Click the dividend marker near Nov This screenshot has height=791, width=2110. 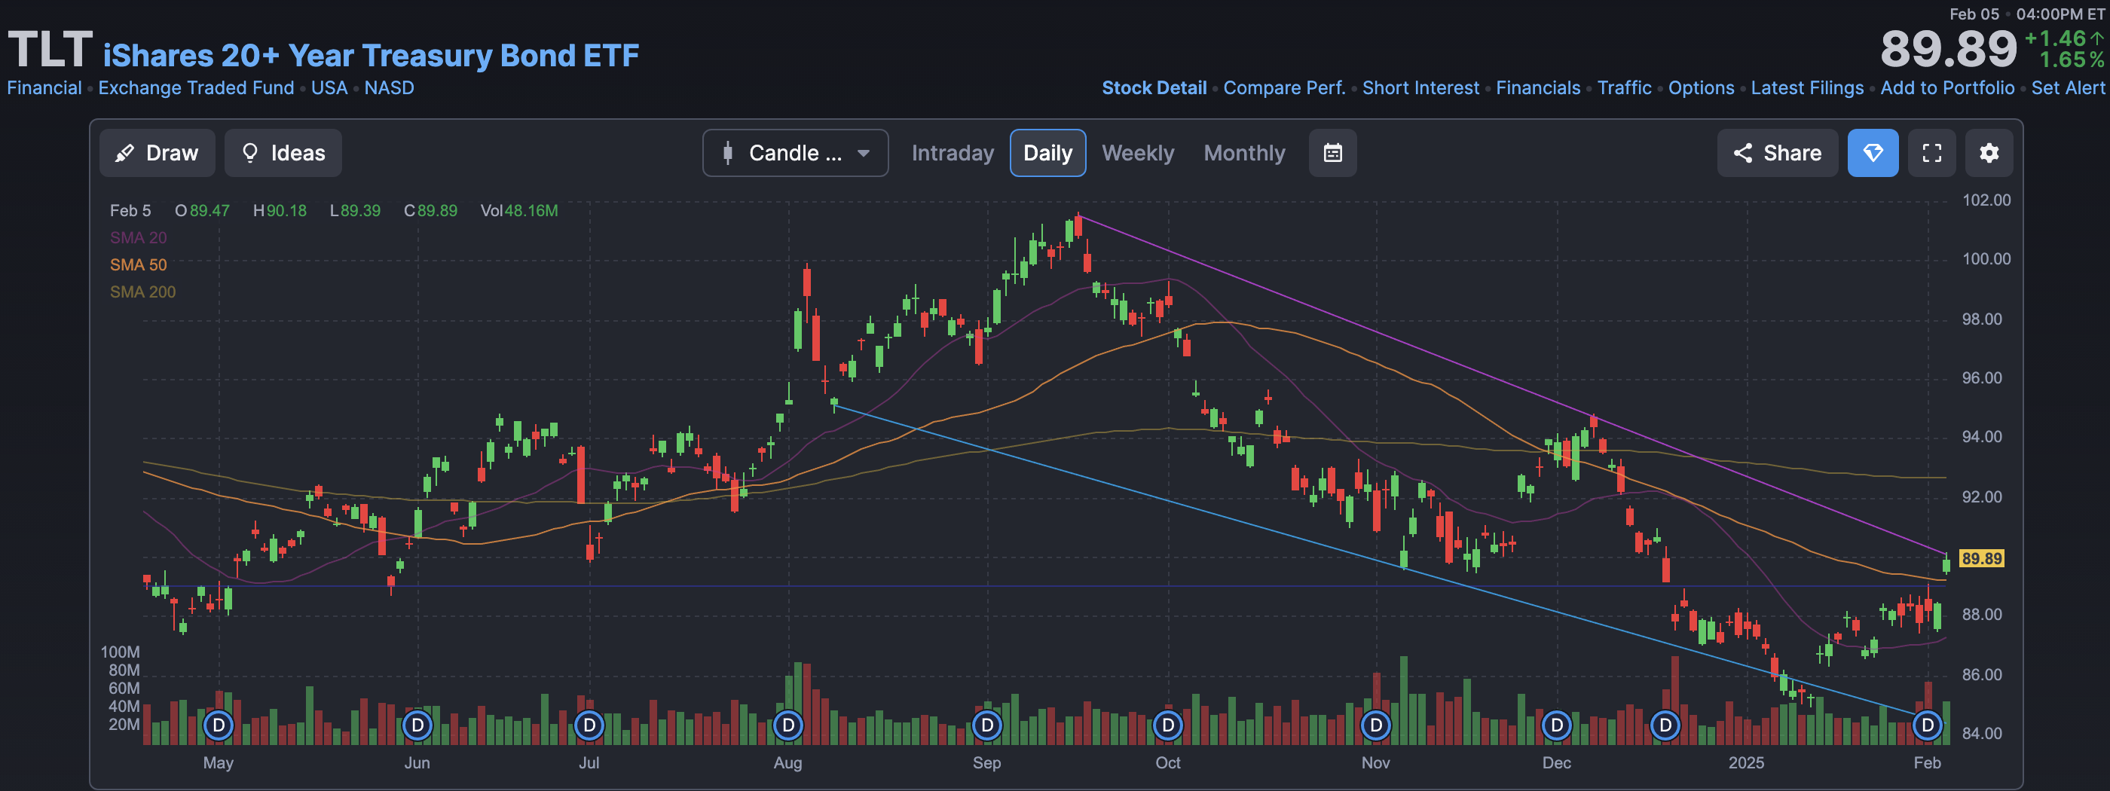[x=1376, y=725]
